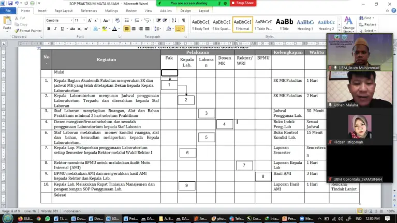Apply italic formatting to text
397x223 pixels.
(55, 29)
